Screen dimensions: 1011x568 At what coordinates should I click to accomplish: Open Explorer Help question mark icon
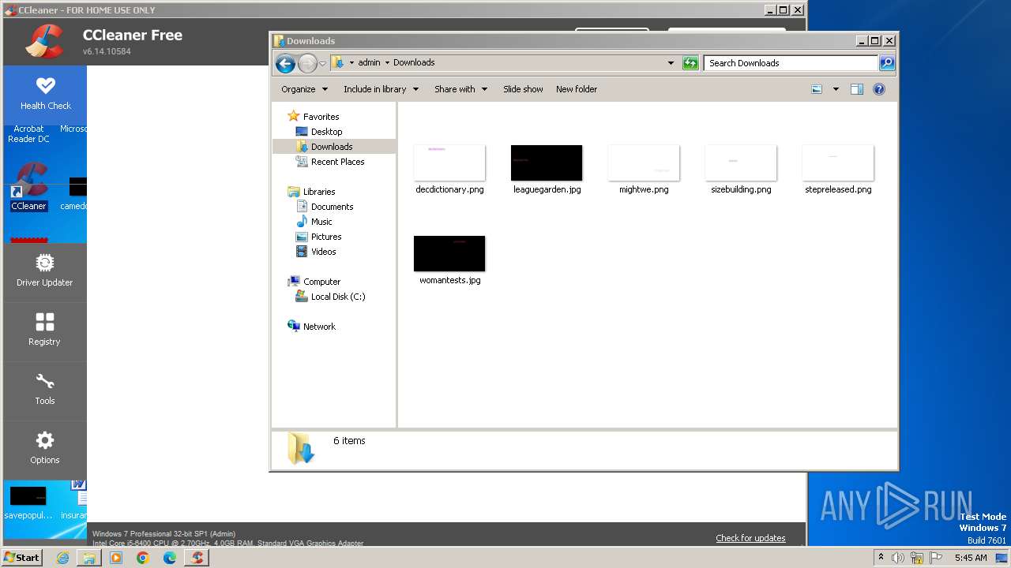(879, 89)
